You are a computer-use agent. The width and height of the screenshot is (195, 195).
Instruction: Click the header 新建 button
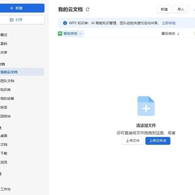click(164, 9)
